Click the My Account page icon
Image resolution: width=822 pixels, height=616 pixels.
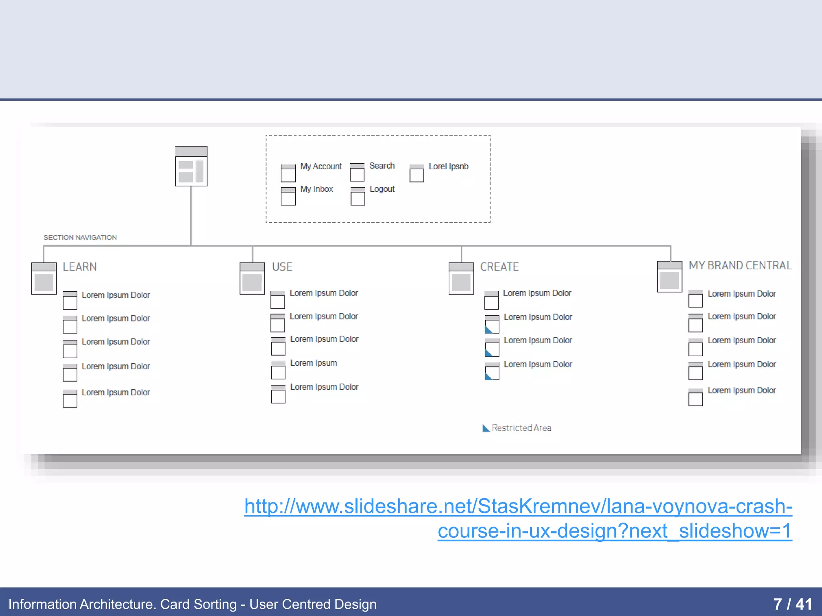[288, 173]
